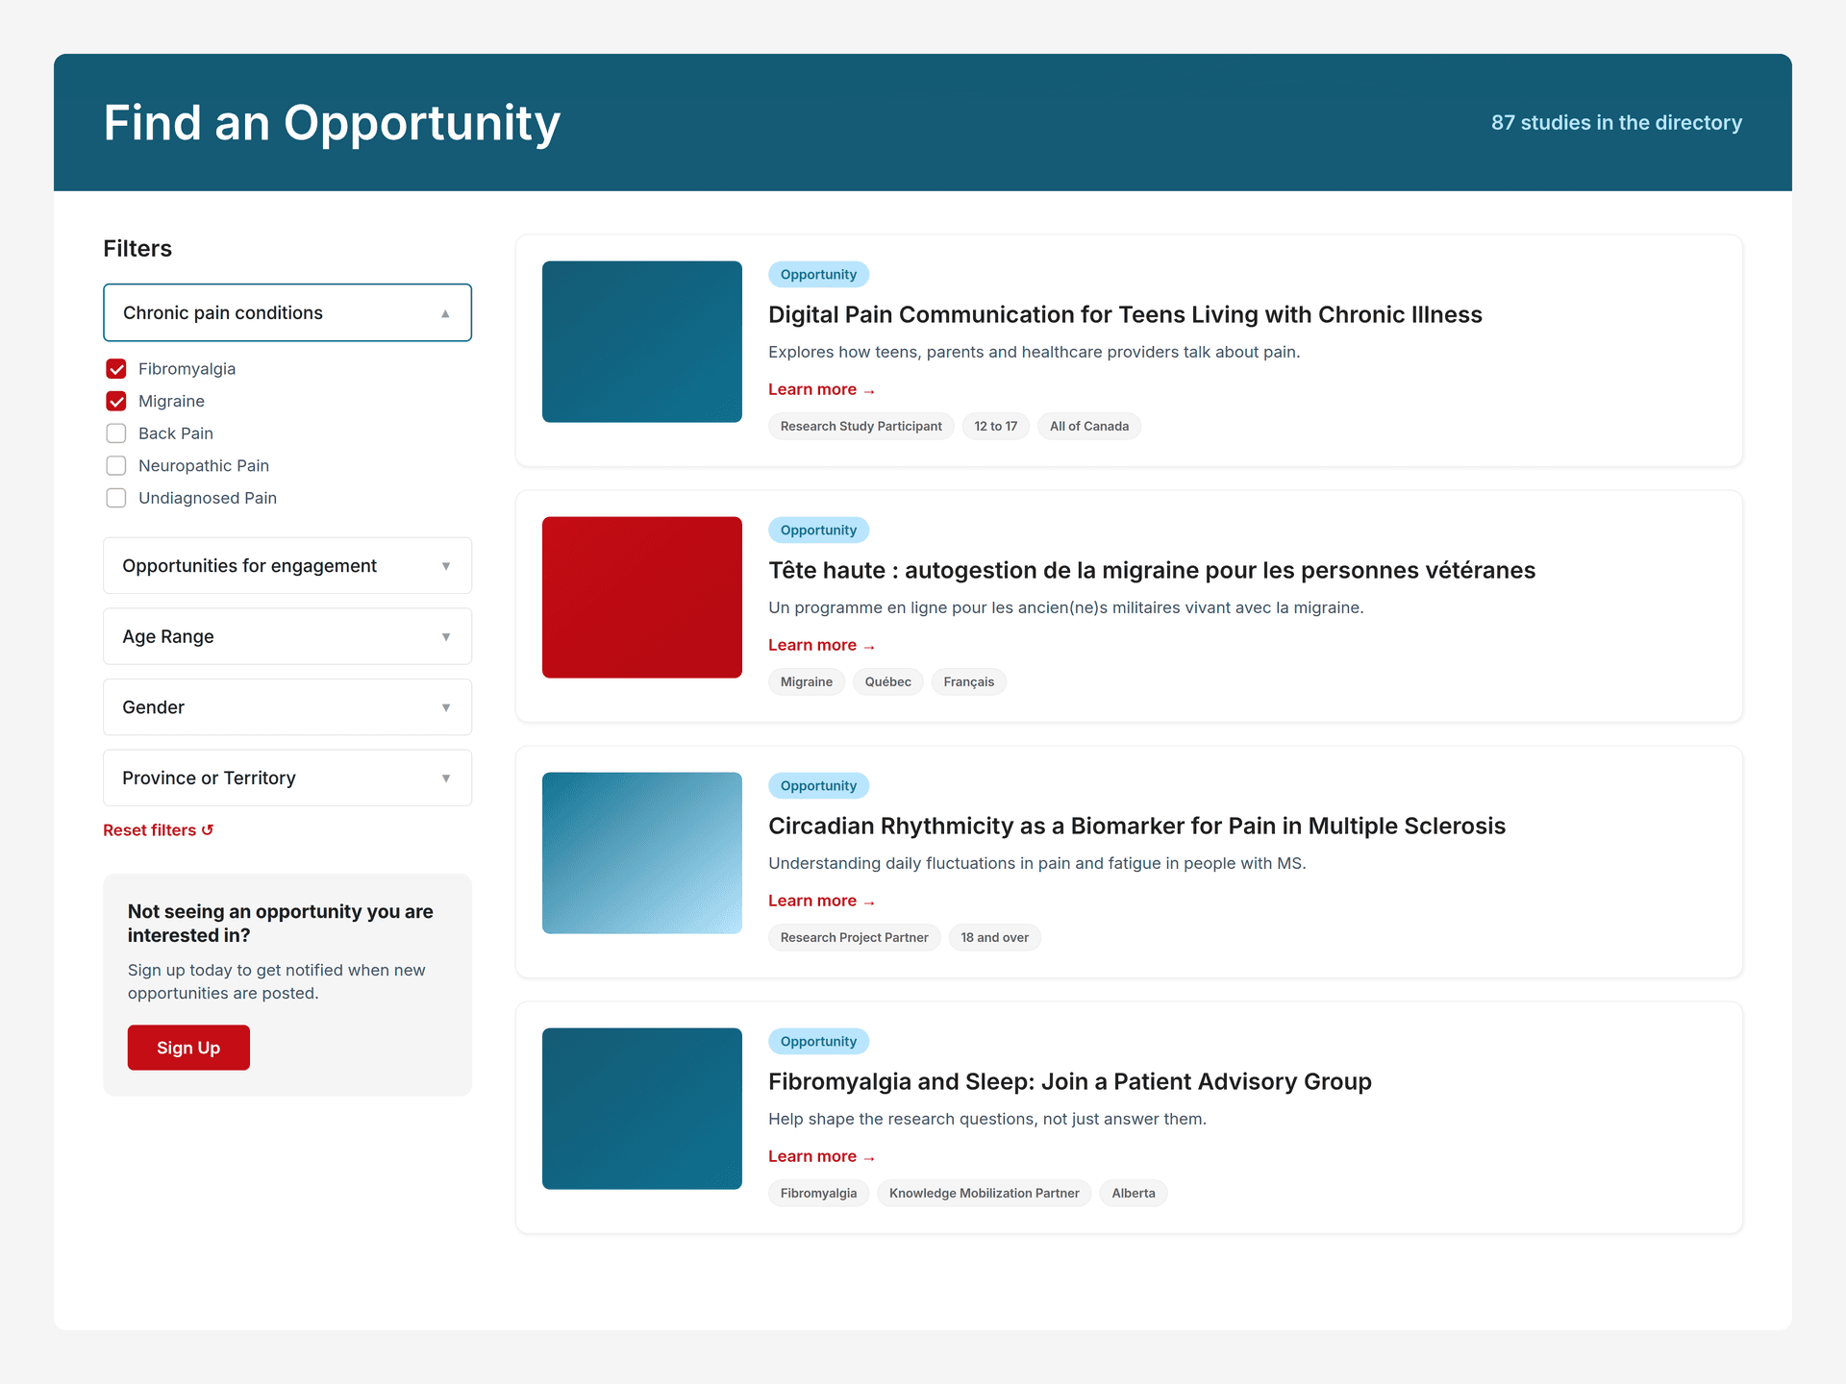
Task: Select the All of Canada tag
Action: [1089, 426]
